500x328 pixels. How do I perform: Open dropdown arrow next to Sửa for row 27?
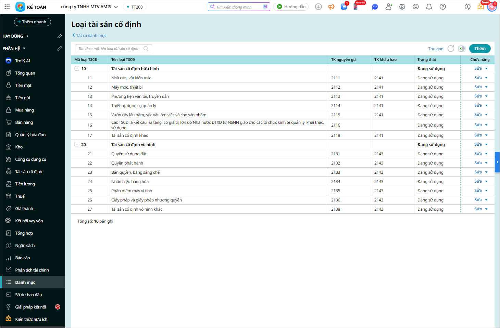(x=486, y=209)
